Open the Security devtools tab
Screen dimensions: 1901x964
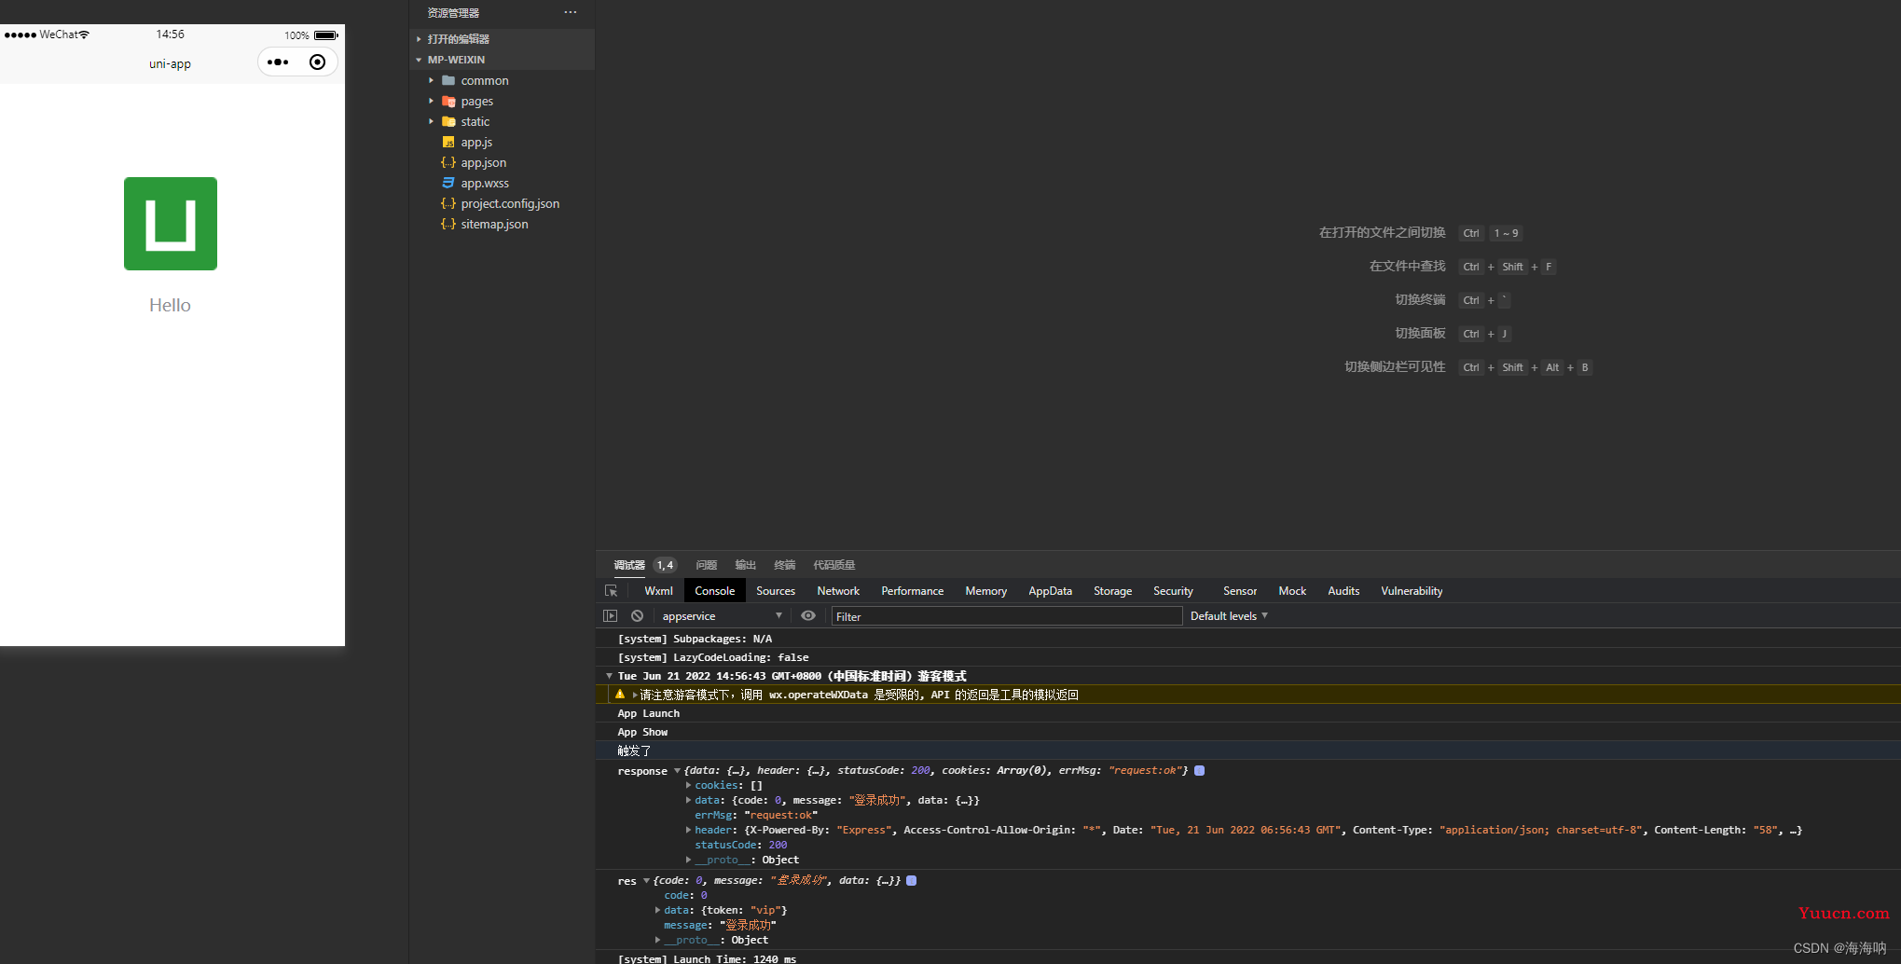pyautogui.click(x=1173, y=591)
